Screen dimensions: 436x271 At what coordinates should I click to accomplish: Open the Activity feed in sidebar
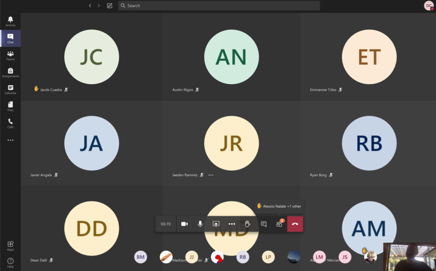click(10, 21)
